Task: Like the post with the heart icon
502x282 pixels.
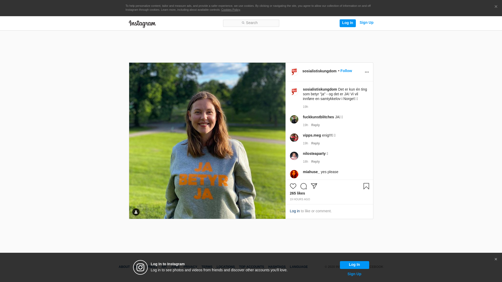Action: point(293,186)
